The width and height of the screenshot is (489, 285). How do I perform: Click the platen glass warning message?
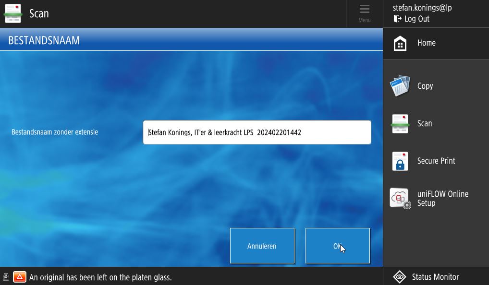tap(100, 277)
